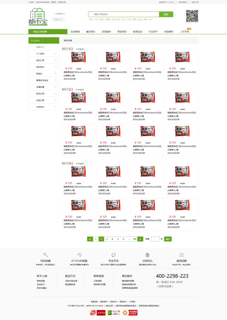Click the wrench icon above 号码保障
The width and height of the screenshot is (227, 320).
[x=45, y=255]
